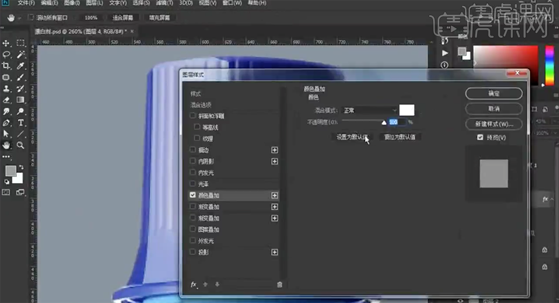The image size is (559, 303).
Task: Enable the 投影 (Drop Shadow) checkbox
Action: (x=193, y=252)
